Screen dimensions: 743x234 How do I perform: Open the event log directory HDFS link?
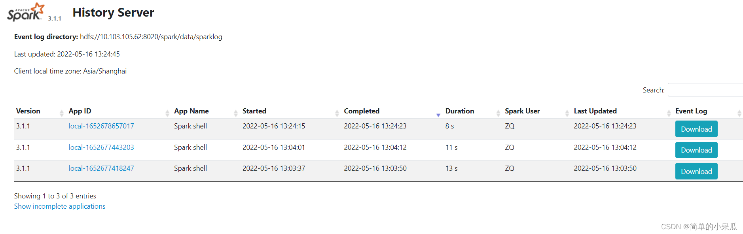pos(151,36)
